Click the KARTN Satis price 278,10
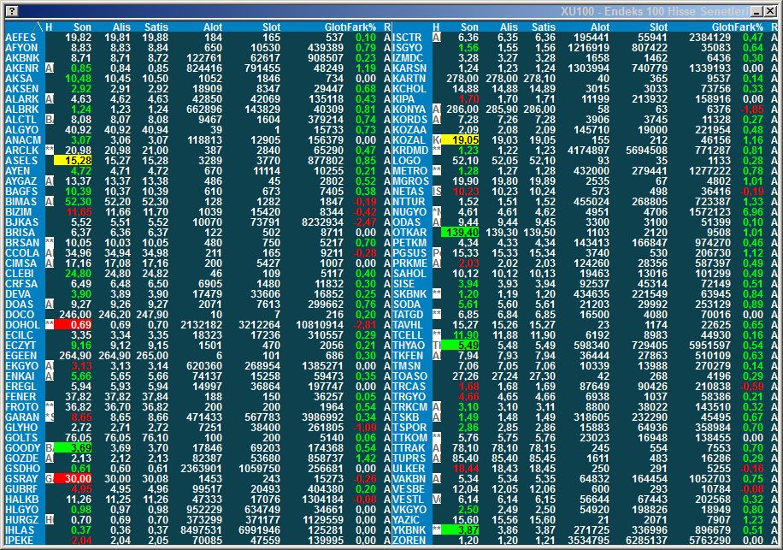Image resolution: width=783 pixels, height=550 pixels. (539, 79)
